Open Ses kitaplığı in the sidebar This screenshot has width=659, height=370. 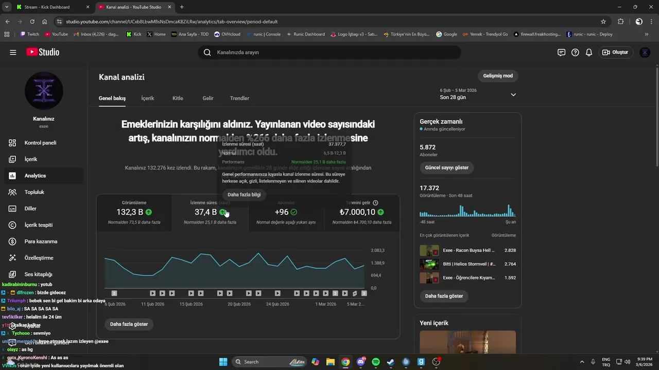tap(44, 274)
